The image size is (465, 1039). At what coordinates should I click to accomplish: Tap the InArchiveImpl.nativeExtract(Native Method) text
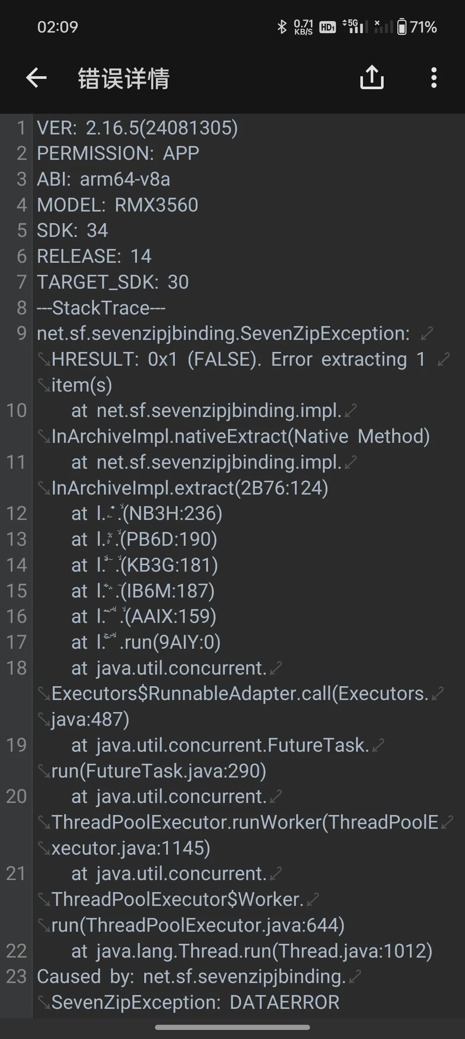coord(241,436)
